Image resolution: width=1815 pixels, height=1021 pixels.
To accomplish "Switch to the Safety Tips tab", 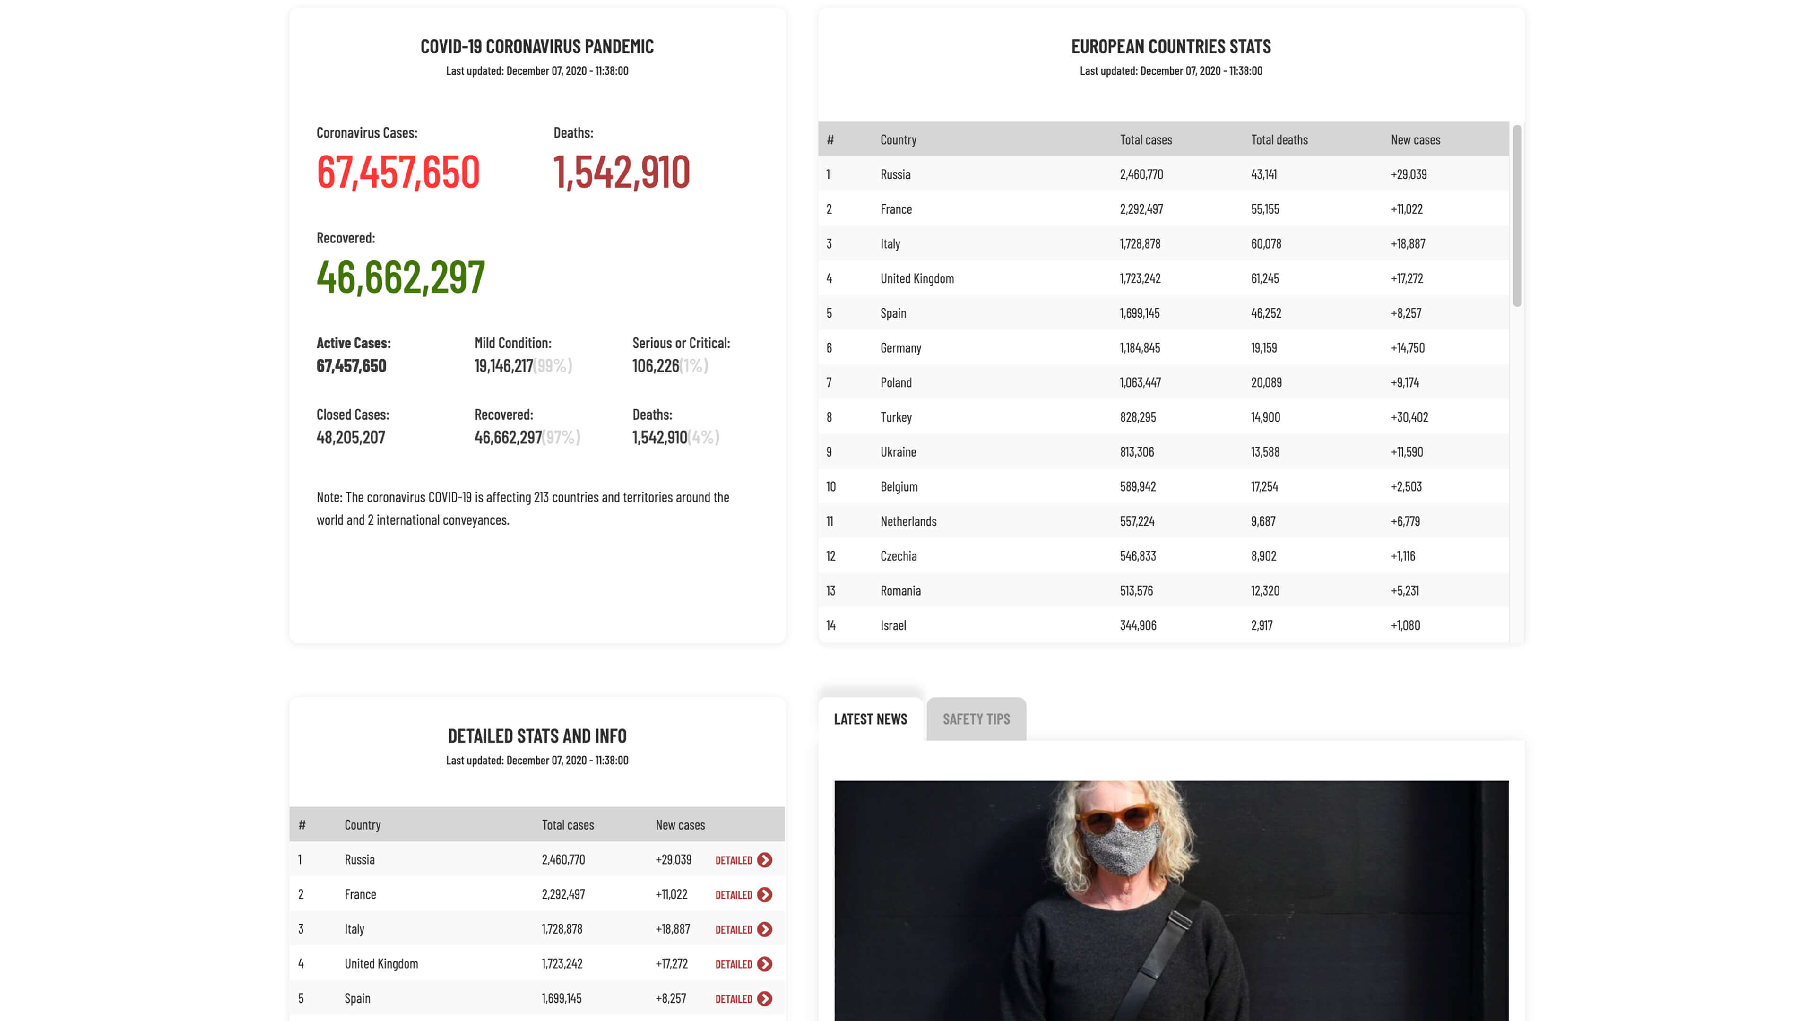I will (976, 718).
